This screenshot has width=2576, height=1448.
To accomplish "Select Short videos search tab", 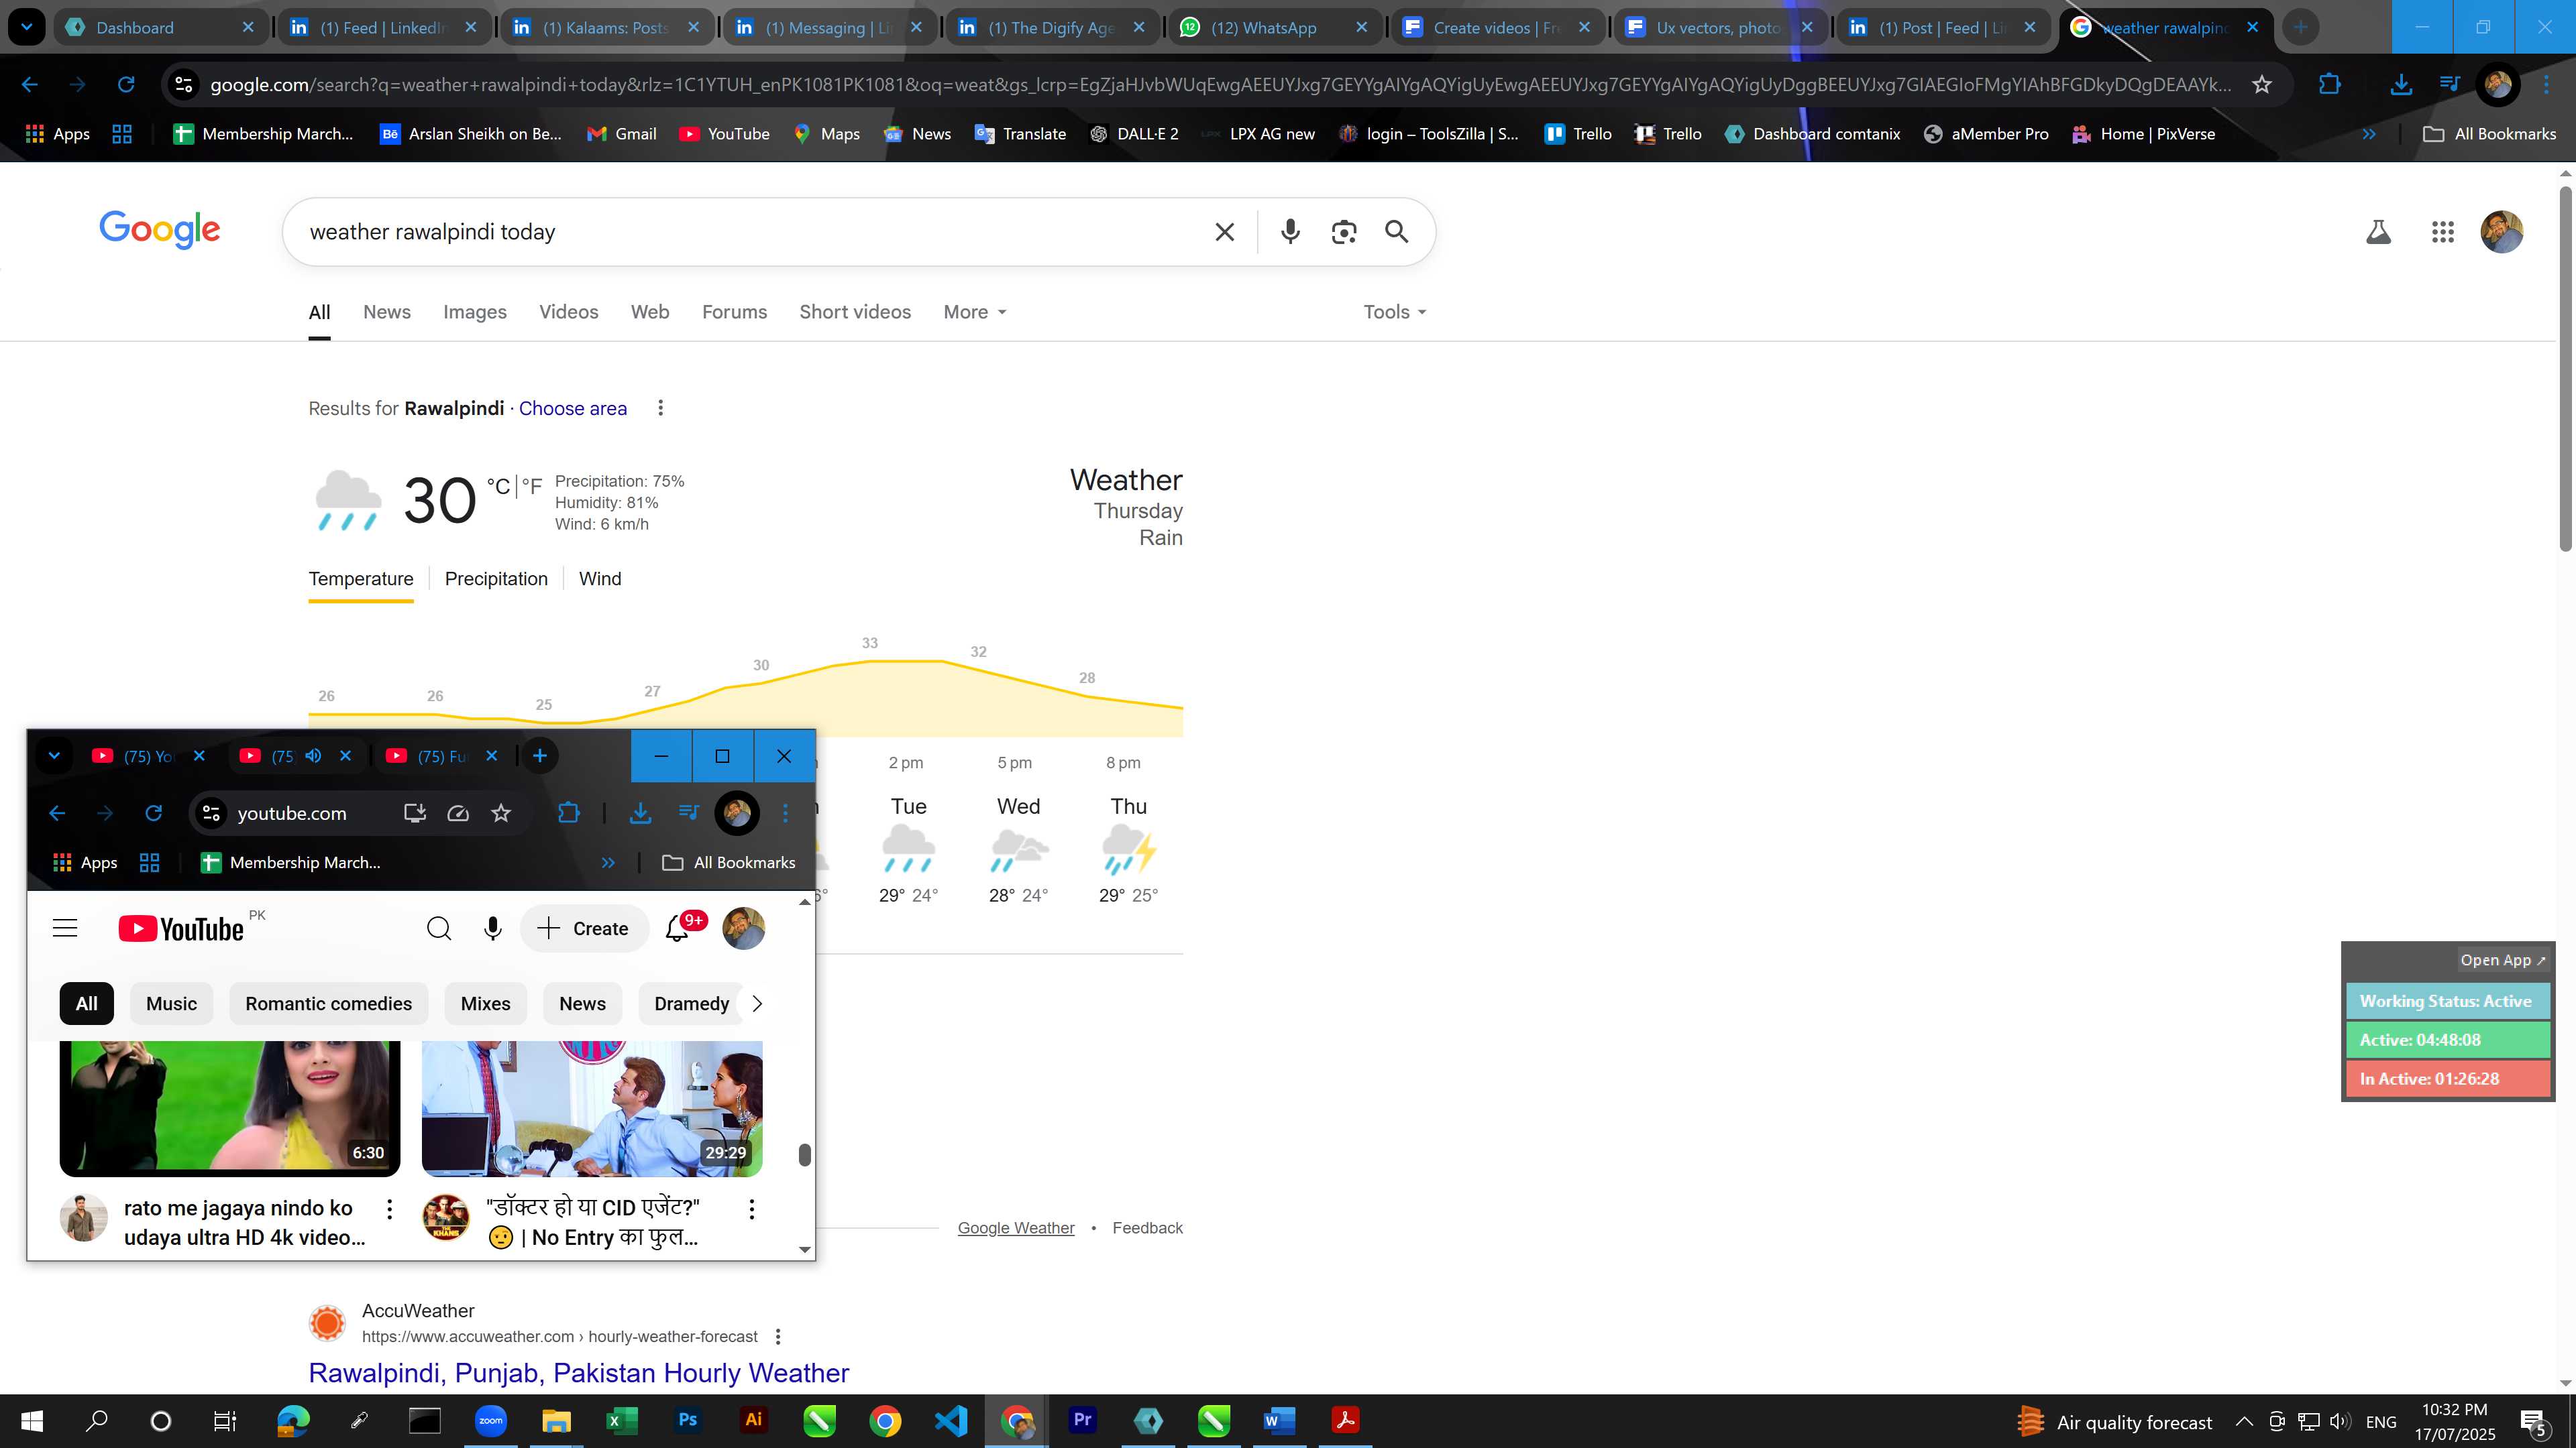I will [x=855, y=312].
